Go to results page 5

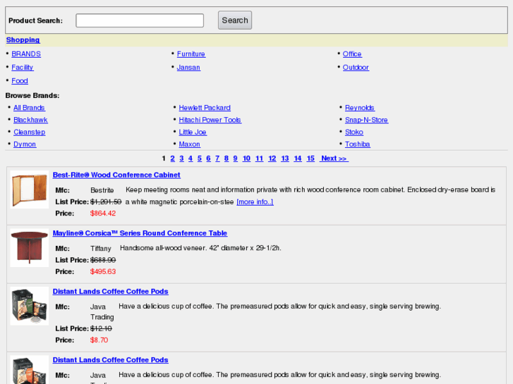coord(200,159)
